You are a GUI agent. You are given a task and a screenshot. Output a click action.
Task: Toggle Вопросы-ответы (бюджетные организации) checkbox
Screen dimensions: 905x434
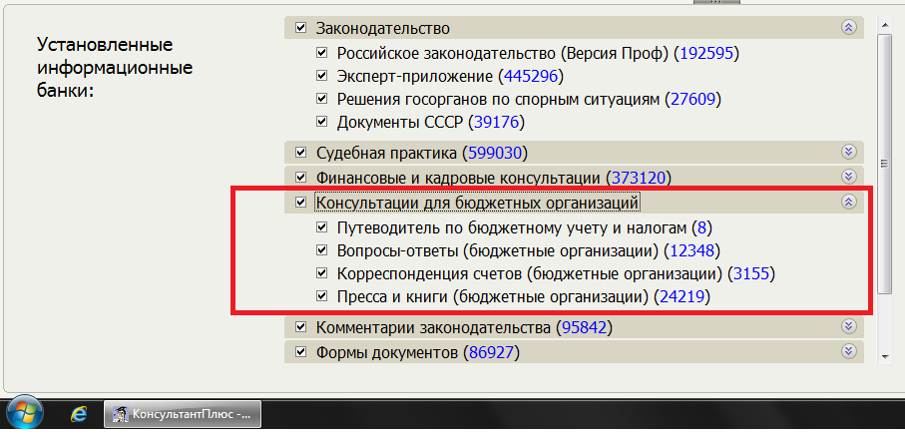[322, 251]
